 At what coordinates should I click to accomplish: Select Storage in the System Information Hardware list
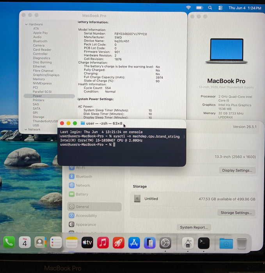click(x=38, y=117)
